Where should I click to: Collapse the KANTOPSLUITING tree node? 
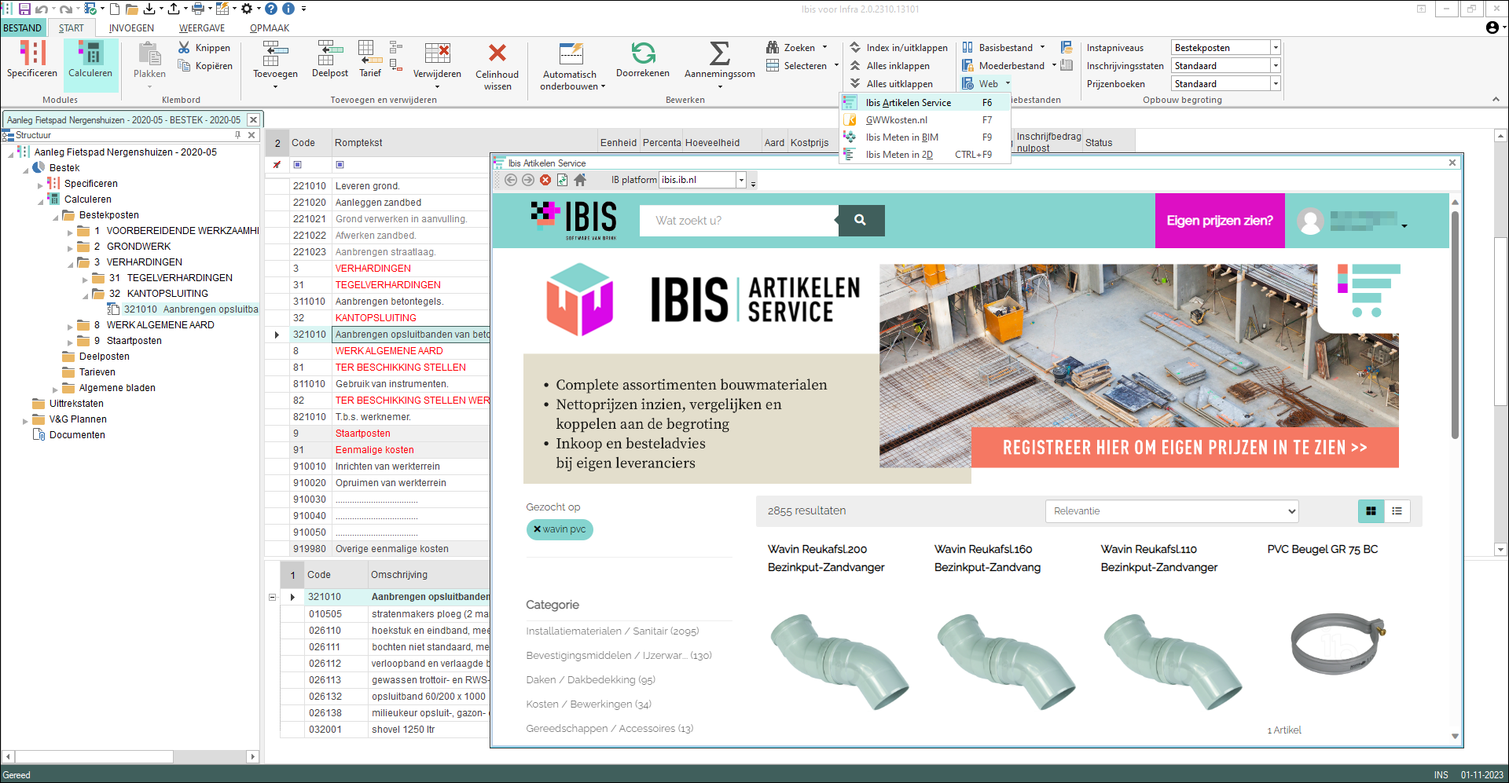pos(86,295)
